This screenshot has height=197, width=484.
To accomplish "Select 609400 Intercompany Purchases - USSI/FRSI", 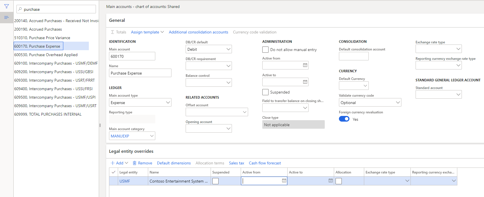I will [x=53, y=89].
